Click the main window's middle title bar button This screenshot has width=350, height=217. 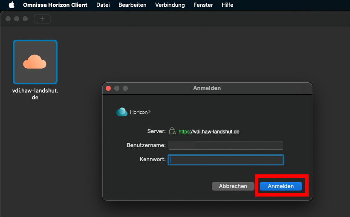pyautogui.click(x=17, y=19)
